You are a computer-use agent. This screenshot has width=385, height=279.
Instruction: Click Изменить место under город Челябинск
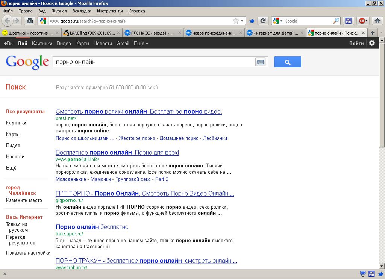coord(24,200)
